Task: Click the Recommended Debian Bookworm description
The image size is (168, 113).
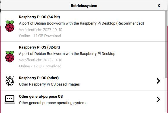Action: (81, 23)
